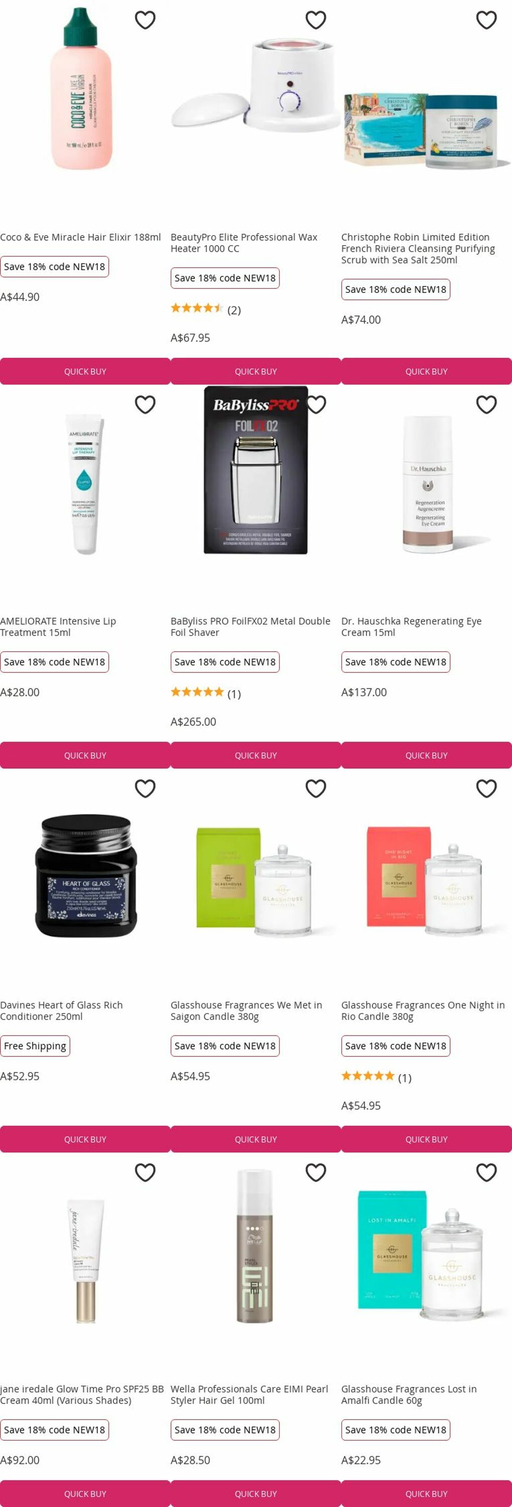Free Shipping badge on Davines Conditioner

click(x=35, y=1045)
